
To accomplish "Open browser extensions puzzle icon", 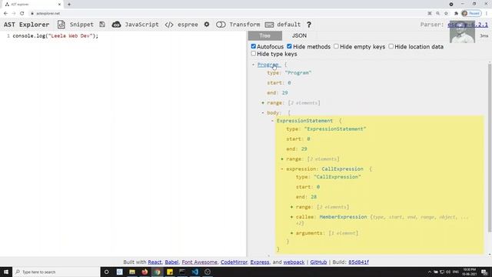I will 456,13.
